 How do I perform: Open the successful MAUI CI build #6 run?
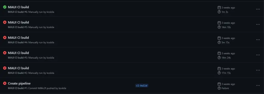(x=18, y=7)
